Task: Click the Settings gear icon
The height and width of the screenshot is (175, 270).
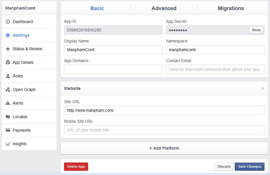Action: (8, 35)
